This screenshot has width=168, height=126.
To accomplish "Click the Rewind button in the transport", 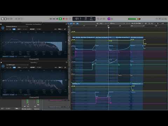I will [51, 19].
